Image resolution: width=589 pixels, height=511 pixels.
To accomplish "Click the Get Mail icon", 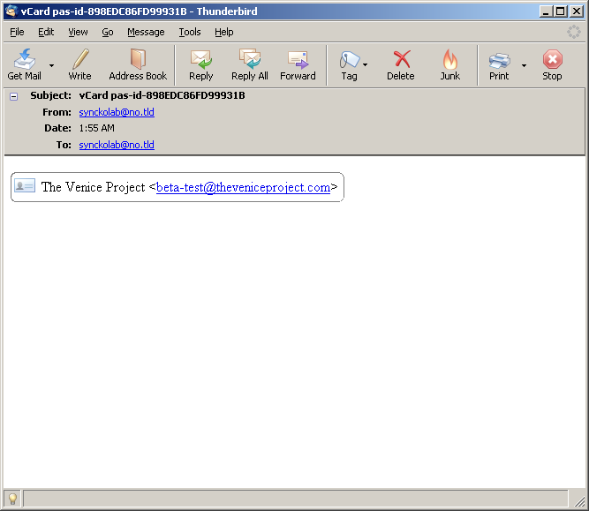I will 25,64.
